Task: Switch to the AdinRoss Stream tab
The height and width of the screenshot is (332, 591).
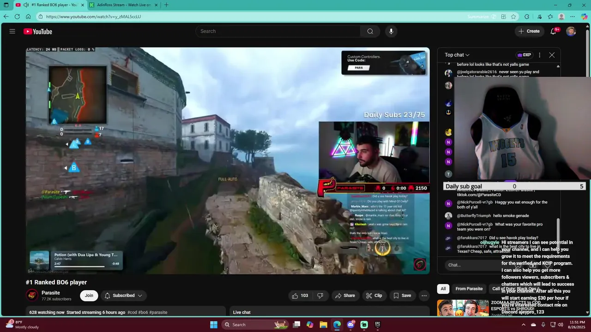Action: 123,5
